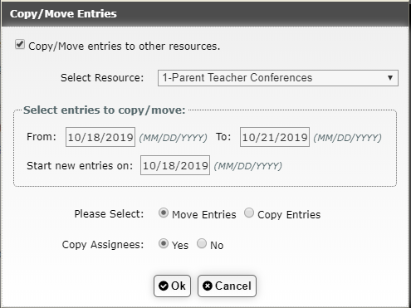Click the checkmark icon on Ok button
The width and height of the screenshot is (411, 308).
coord(164,286)
